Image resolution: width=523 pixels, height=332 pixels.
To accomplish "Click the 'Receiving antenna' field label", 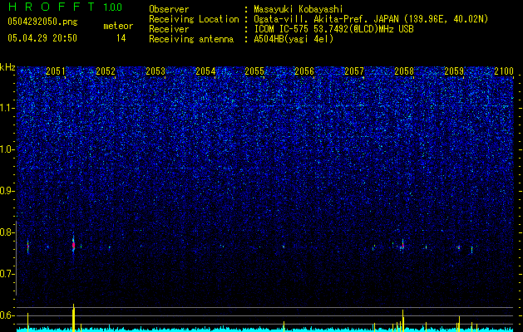I will tap(191, 39).
